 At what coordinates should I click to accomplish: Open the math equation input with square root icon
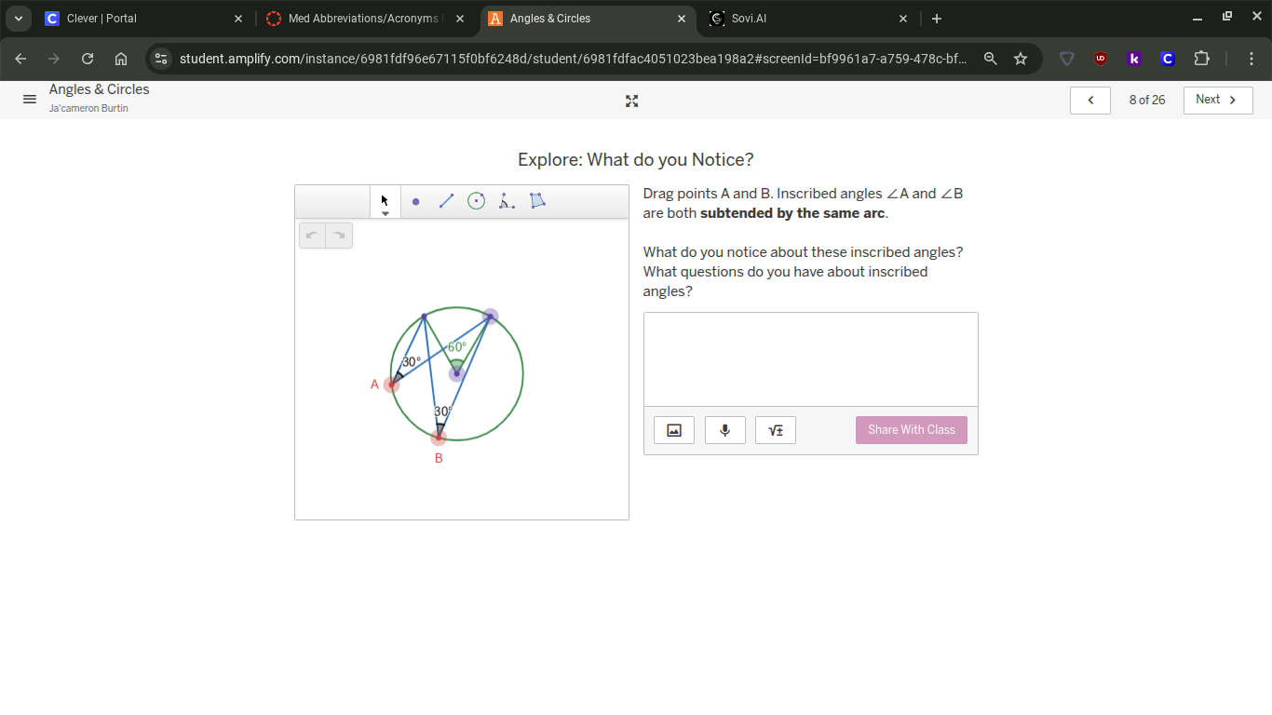tap(775, 429)
